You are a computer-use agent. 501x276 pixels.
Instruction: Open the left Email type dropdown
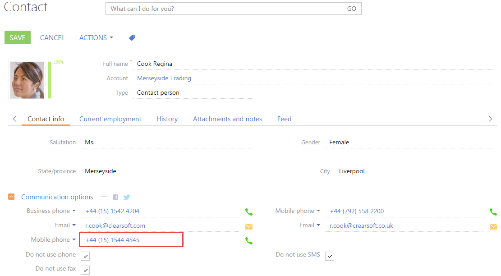tap(65, 225)
